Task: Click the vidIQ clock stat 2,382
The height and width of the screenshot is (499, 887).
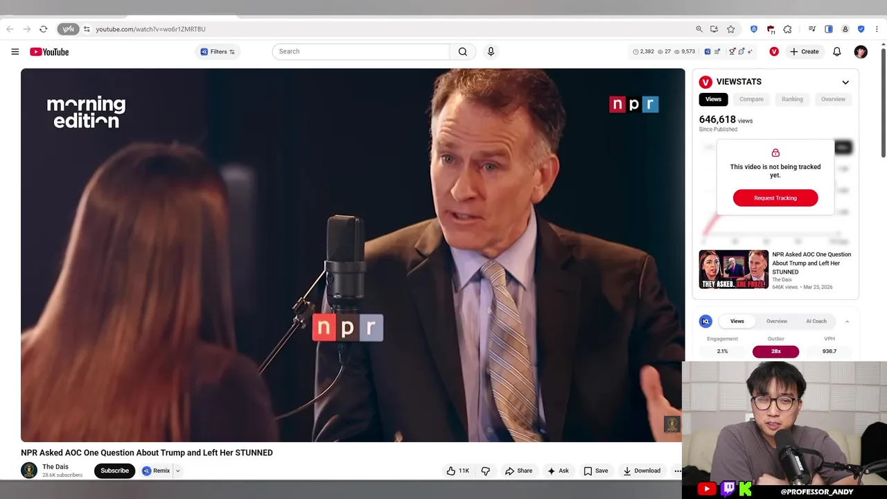Action: tap(644, 52)
